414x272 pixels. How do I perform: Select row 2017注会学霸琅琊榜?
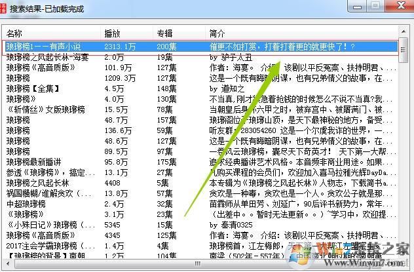pyautogui.click(x=202, y=246)
